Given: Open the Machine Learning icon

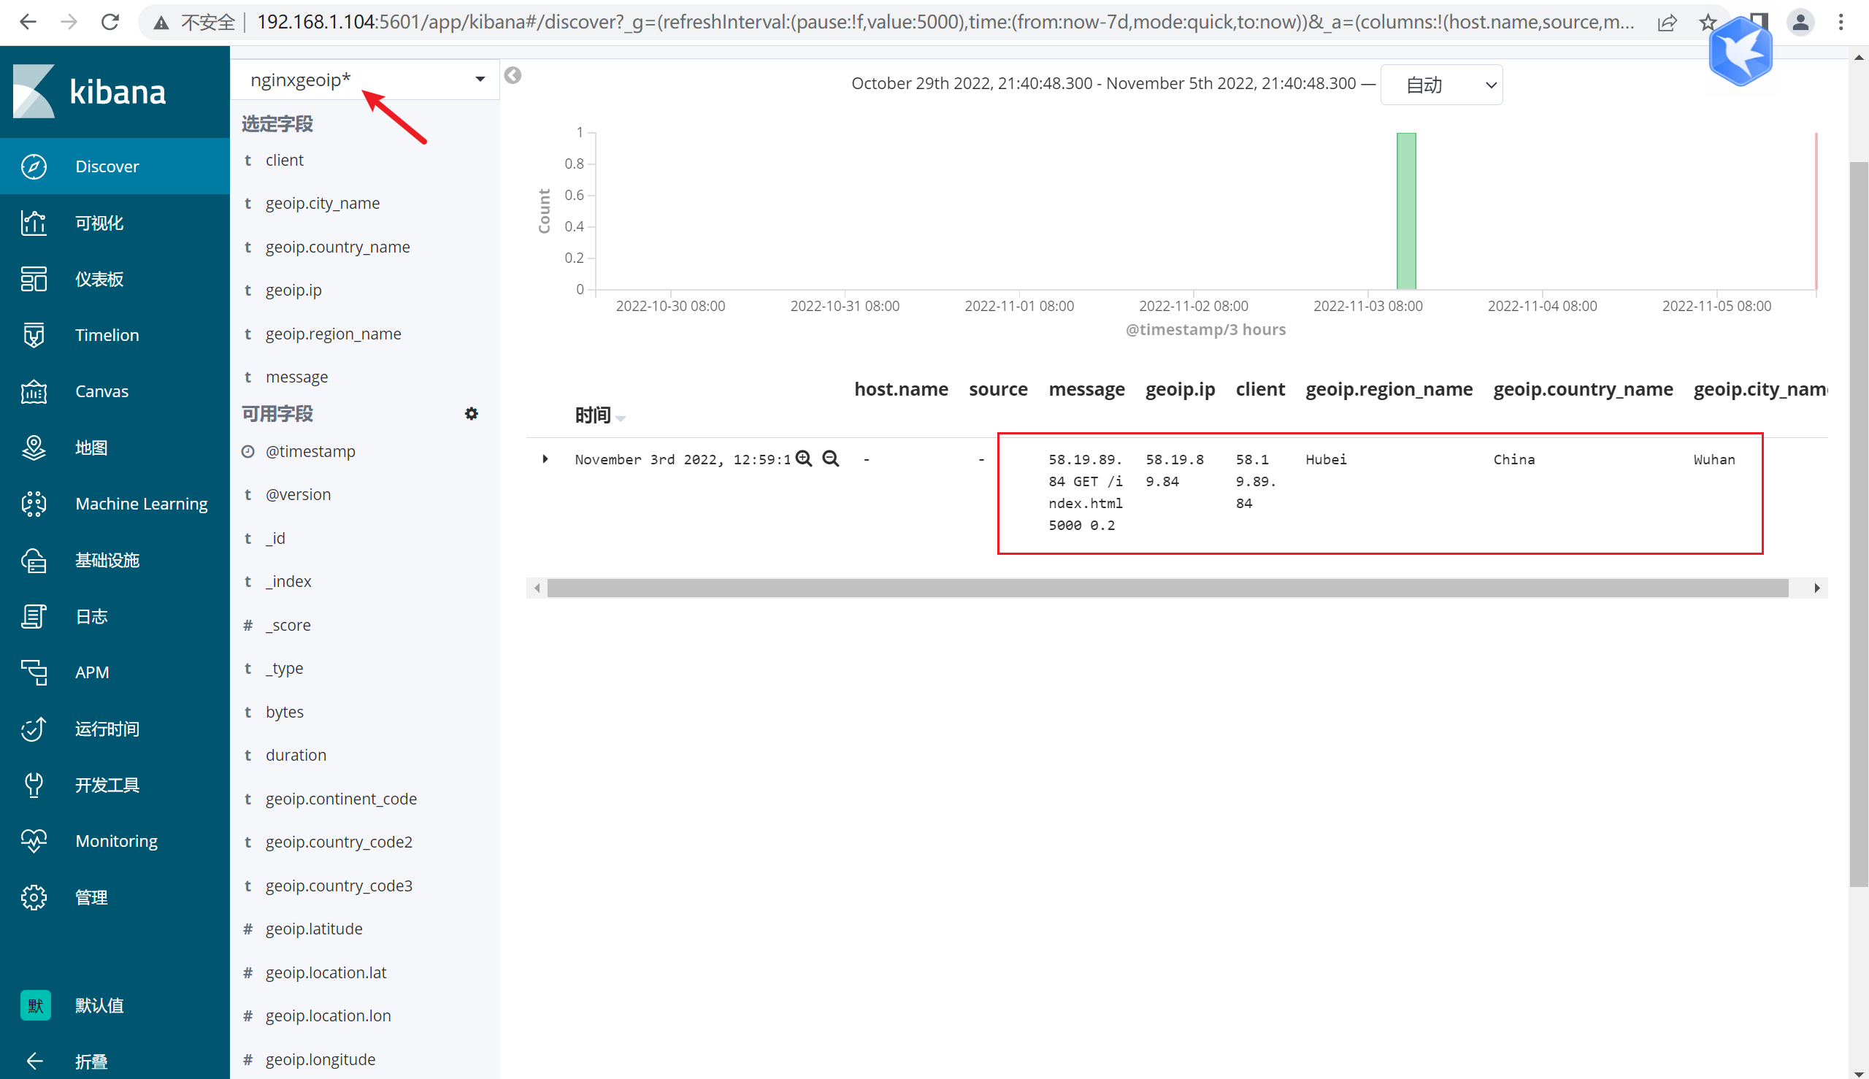Looking at the screenshot, I should coord(34,504).
